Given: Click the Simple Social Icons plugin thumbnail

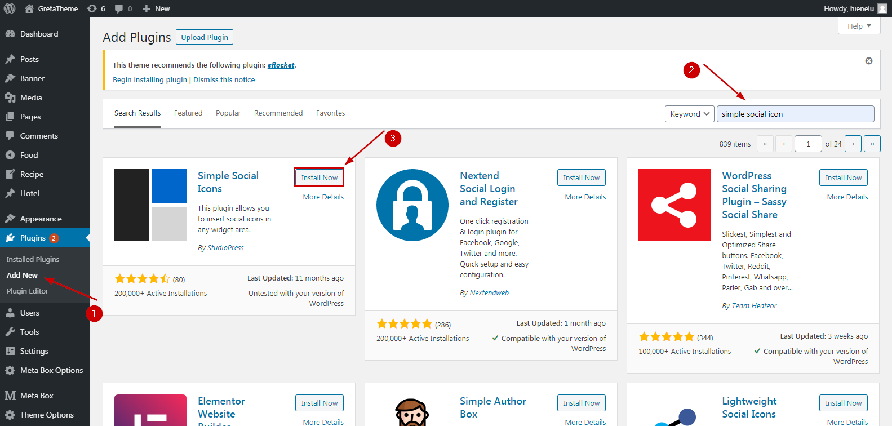Looking at the screenshot, I should (150, 205).
